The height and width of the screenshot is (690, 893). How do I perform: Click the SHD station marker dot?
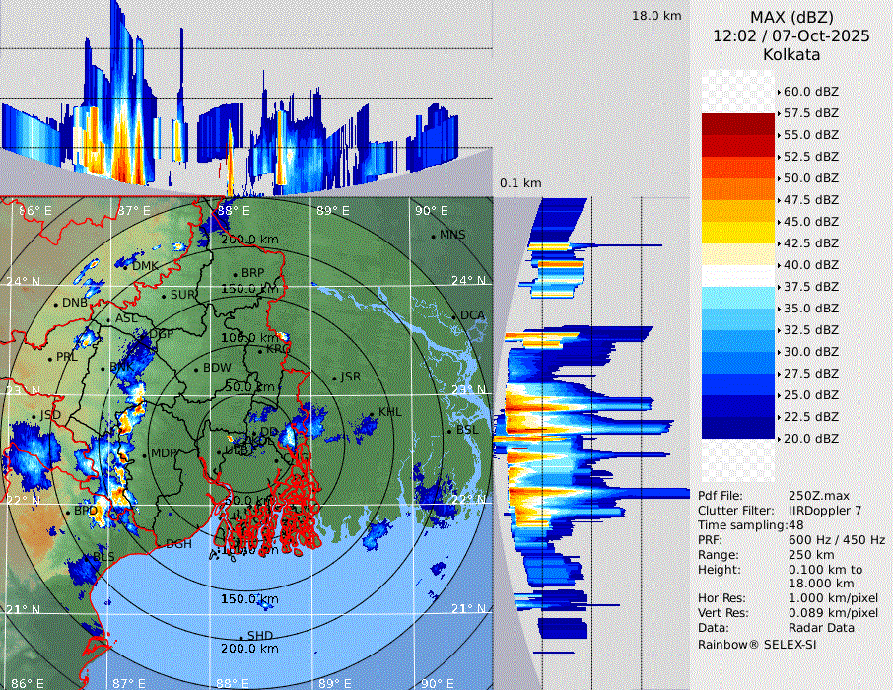click(240, 637)
